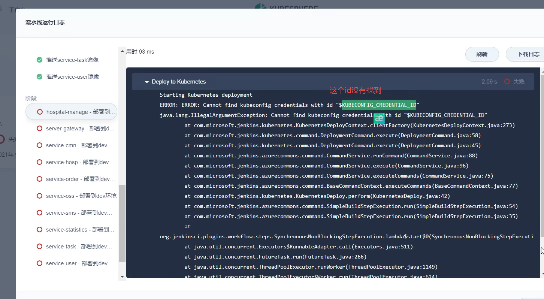
Task: Click the red failed icon for server-gateway
Action: (x=39, y=129)
